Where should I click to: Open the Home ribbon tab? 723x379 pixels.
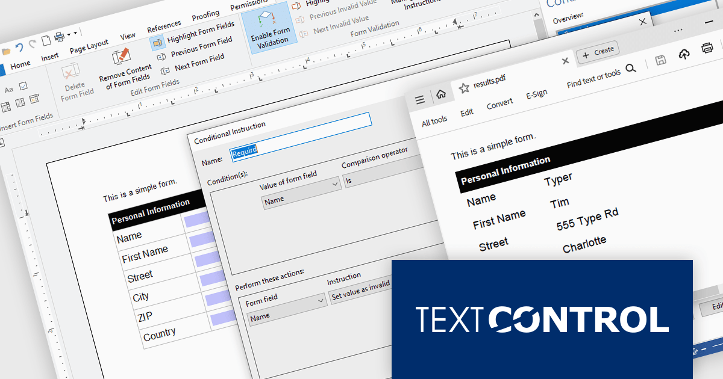coord(20,64)
